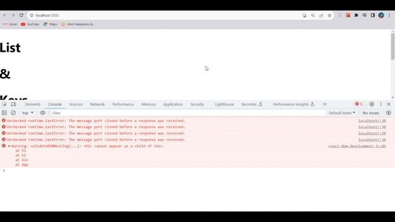Switch to the Console tab
The image size is (395, 222).
point(55,104)
